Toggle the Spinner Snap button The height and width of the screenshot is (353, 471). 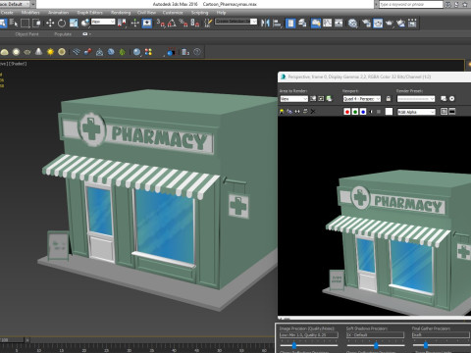(x=195, y=23)
